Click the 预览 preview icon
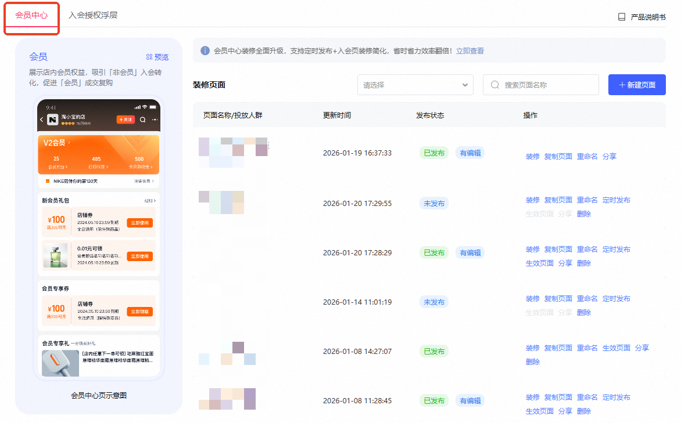This screenshot has width=681, height=423. (149, 57)
